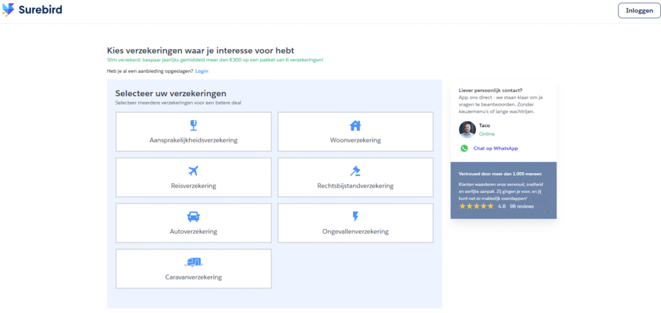
Task: Click the wine glass liability insurance icon
Action: 193,125
